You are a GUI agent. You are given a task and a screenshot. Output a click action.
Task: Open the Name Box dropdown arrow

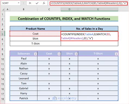[x=19, y=3]
